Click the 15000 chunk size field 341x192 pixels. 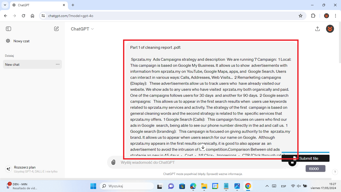click(x=316, y=168)
